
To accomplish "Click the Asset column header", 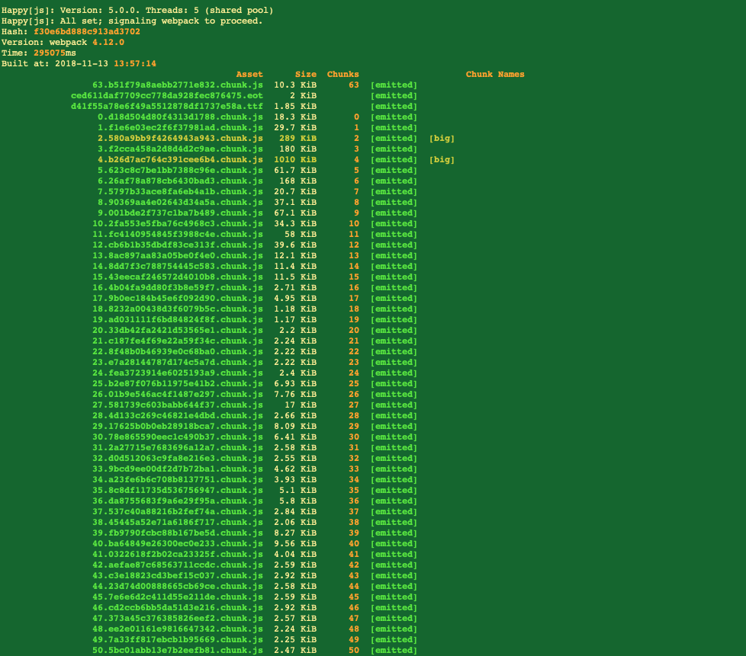I will pyautogui.click(x=249, y=75).
